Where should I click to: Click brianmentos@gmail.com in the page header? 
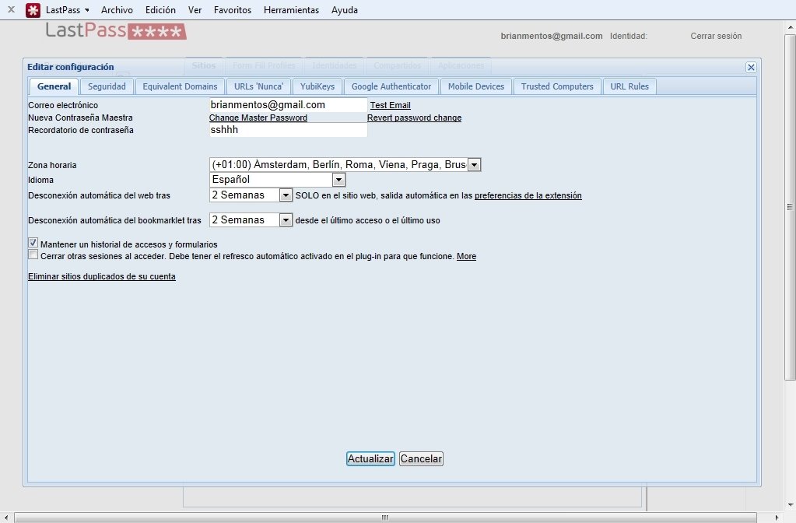click(x=552, y=36)
